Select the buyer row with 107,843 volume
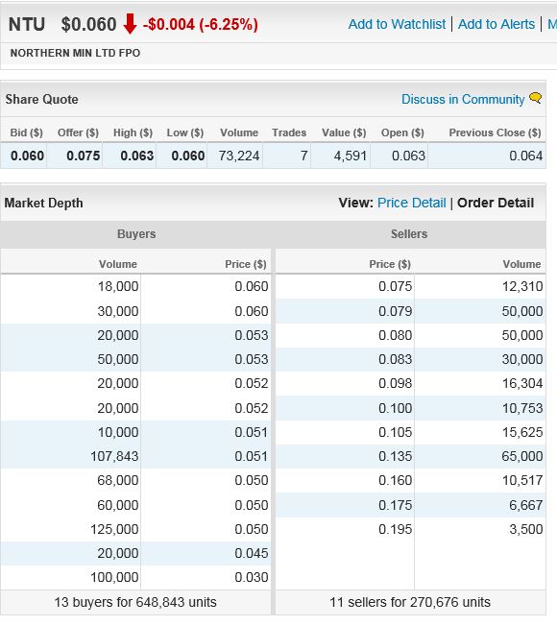This screenshot has width=557, height=626. click(x=135, y=456)
